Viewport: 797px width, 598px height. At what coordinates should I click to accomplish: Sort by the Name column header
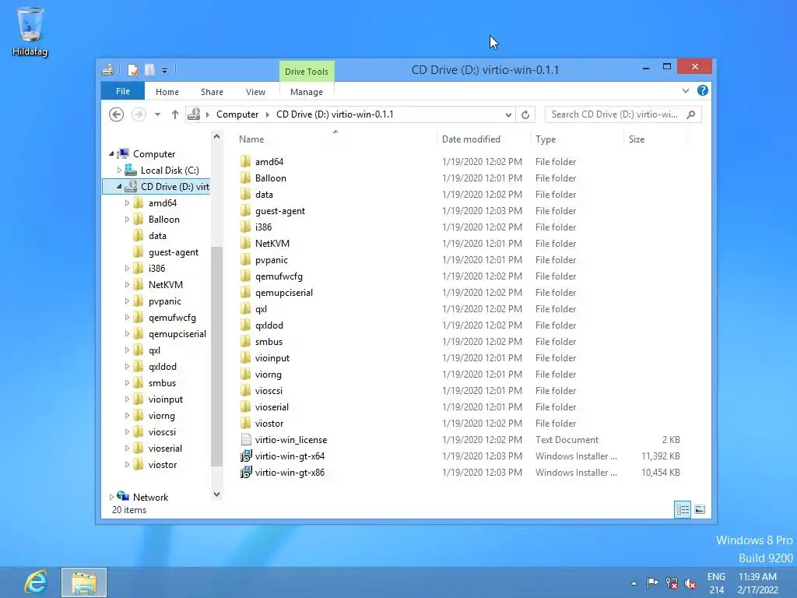pyautogui.click(x=251, y=139)
